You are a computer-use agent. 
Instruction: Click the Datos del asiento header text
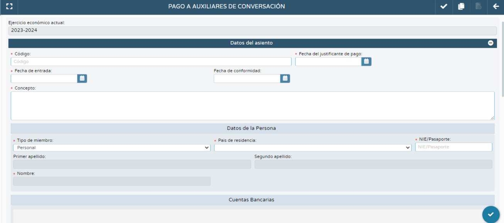click(x=252, y=43)
